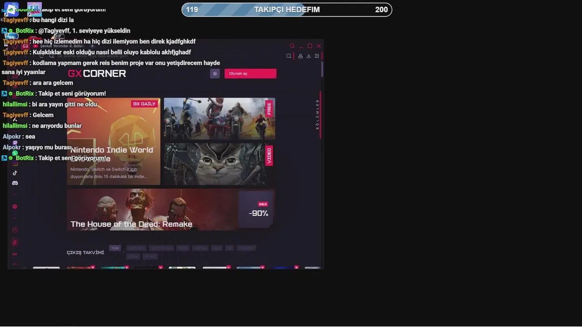Open the profile account icon
This screenshot has width=582, height=327.
click(301, 56)
